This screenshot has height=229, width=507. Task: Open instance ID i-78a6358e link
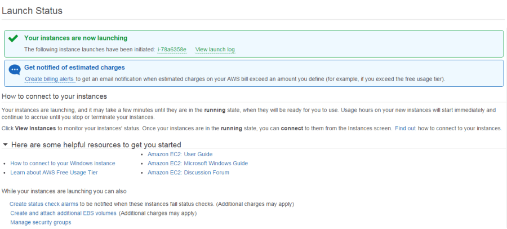point(172,50)
